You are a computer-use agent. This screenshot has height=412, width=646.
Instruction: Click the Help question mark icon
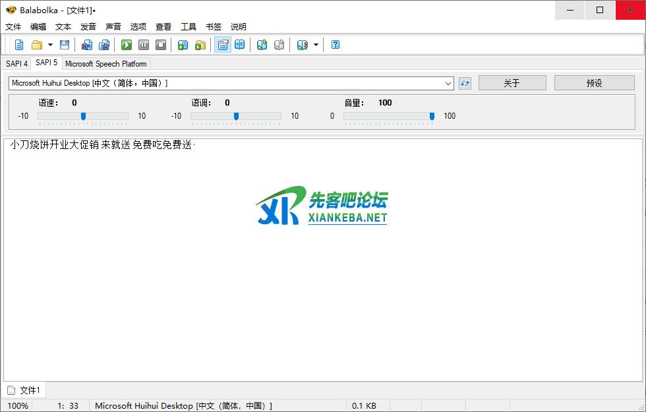click(336, 45)
